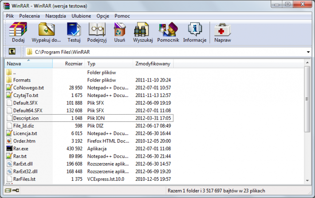This screenshot has width=315, height=198.
Task: Click the Rar.txt file icon
Action: click(9, 156)
